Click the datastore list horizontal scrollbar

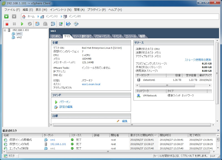click(167, 86)
